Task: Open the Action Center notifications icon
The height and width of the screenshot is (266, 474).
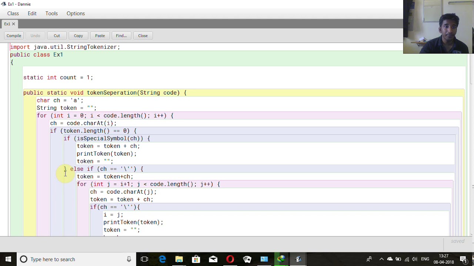Action: [463, 259]
